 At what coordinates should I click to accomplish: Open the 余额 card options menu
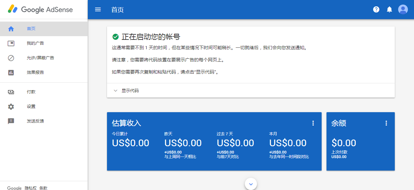point(386,123)
